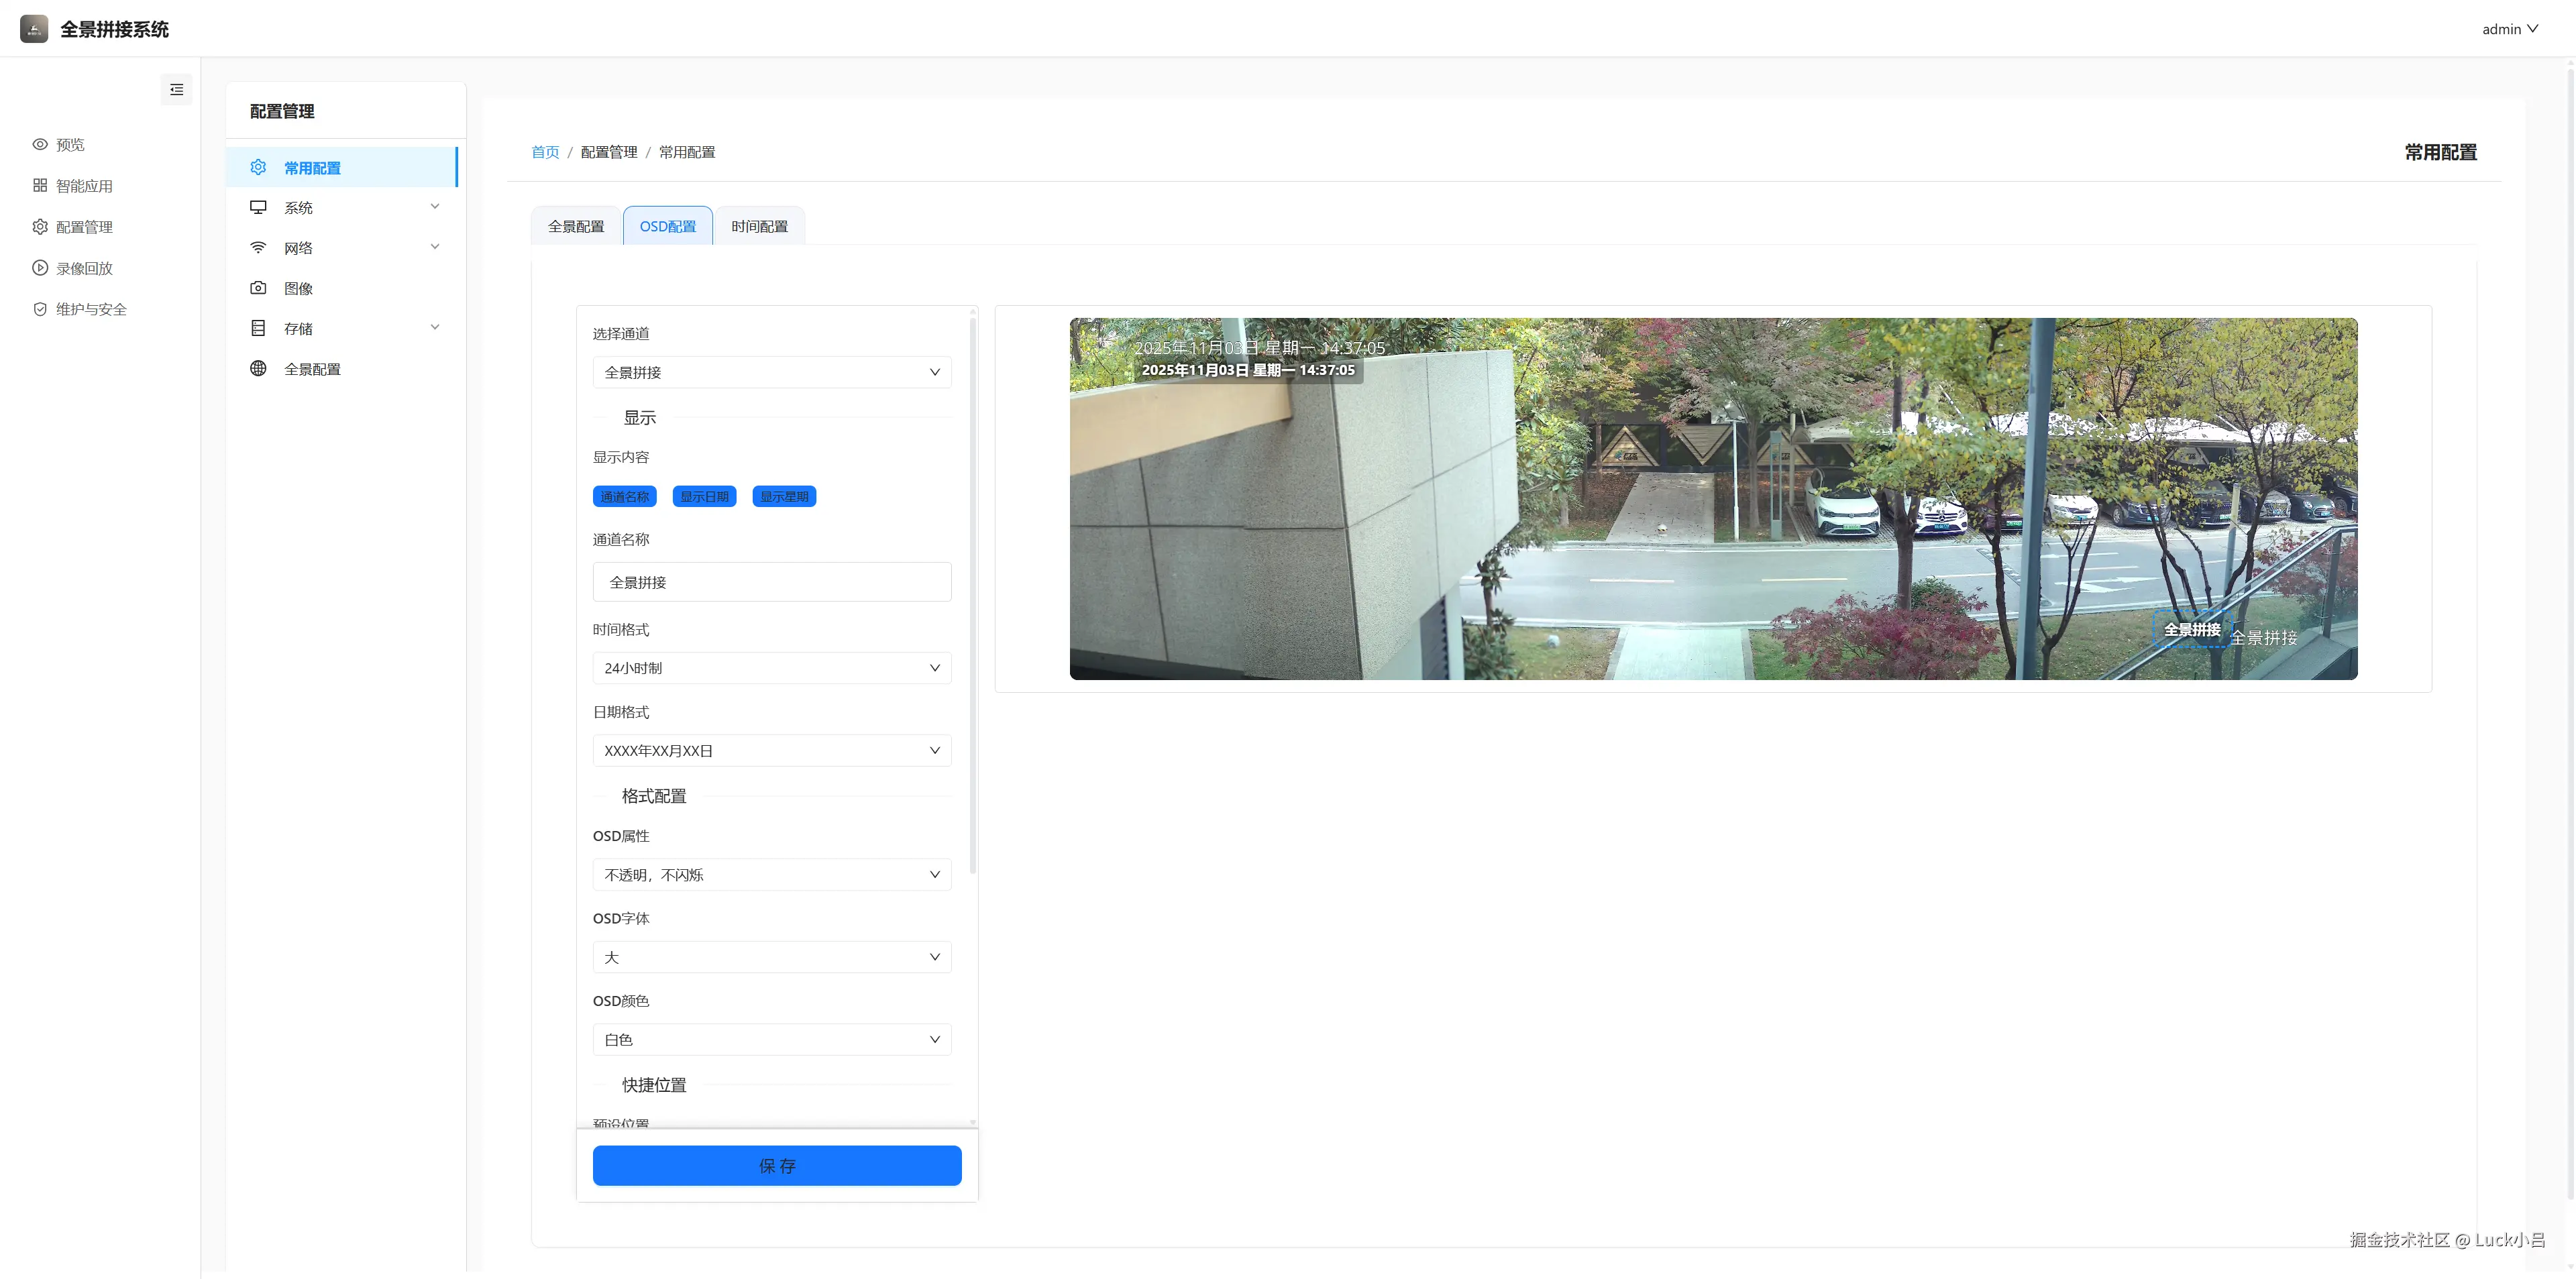Image resolution: width=2576 pixels, height=1279 pixels.
Task: Switch to the 全景配置 tab
Action: 575,227
